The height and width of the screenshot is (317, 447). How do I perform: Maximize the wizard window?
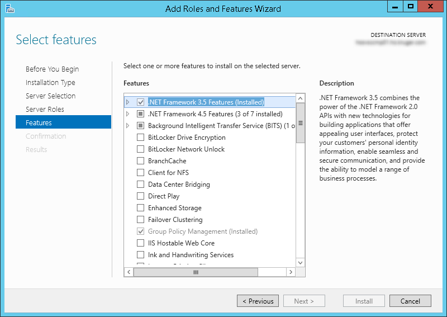(411, 6)
